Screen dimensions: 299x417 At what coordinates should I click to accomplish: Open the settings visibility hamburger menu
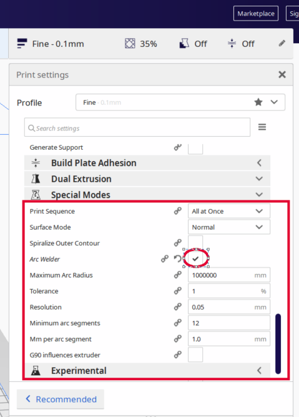click(x=262, y=127)
